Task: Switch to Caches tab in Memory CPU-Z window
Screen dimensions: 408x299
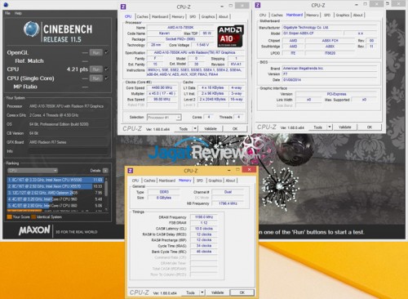Action: pyautogui.click(x=149, y=181)
